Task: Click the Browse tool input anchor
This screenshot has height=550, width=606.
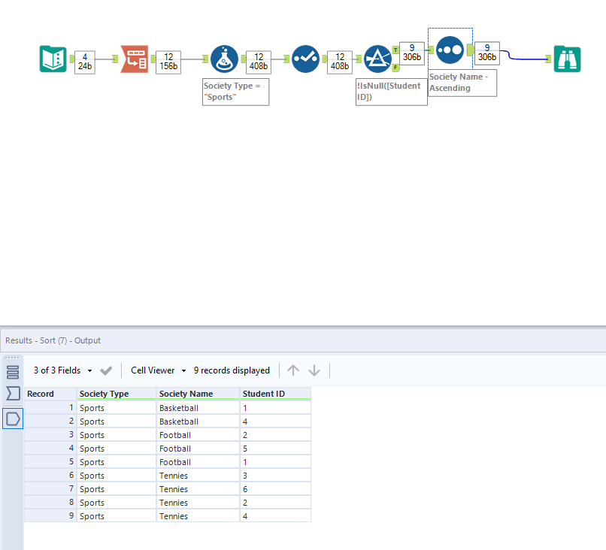Action: point(548,59)
